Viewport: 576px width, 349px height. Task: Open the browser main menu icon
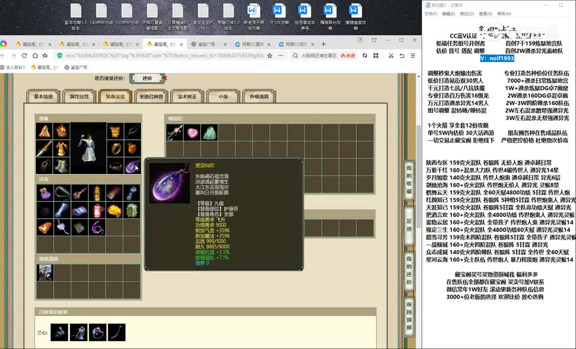pos(413,56)
